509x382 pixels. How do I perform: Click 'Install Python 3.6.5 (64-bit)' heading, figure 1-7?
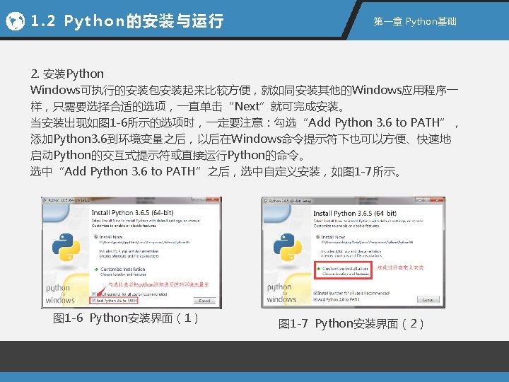tap(355, 213)
